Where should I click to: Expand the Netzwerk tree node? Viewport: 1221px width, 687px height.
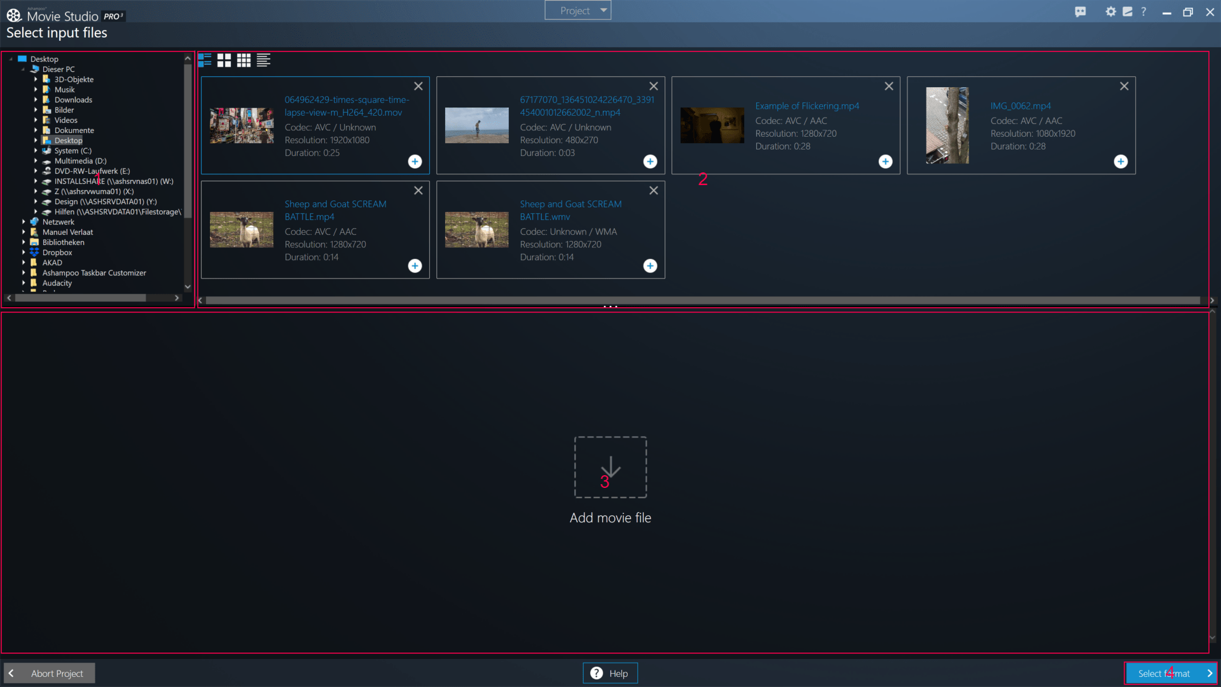pos(24,222)
